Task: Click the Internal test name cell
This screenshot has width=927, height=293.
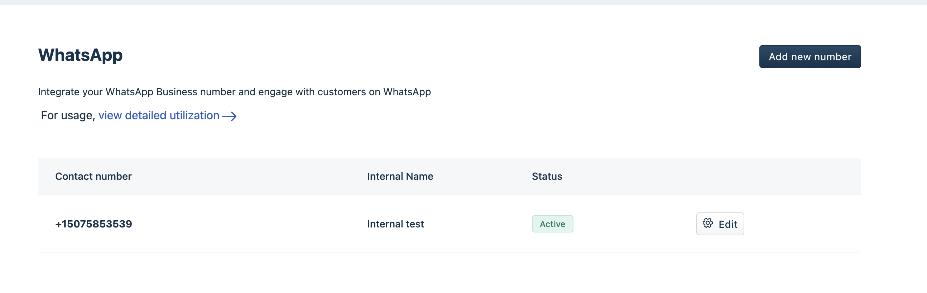Action: coord(395,224)
